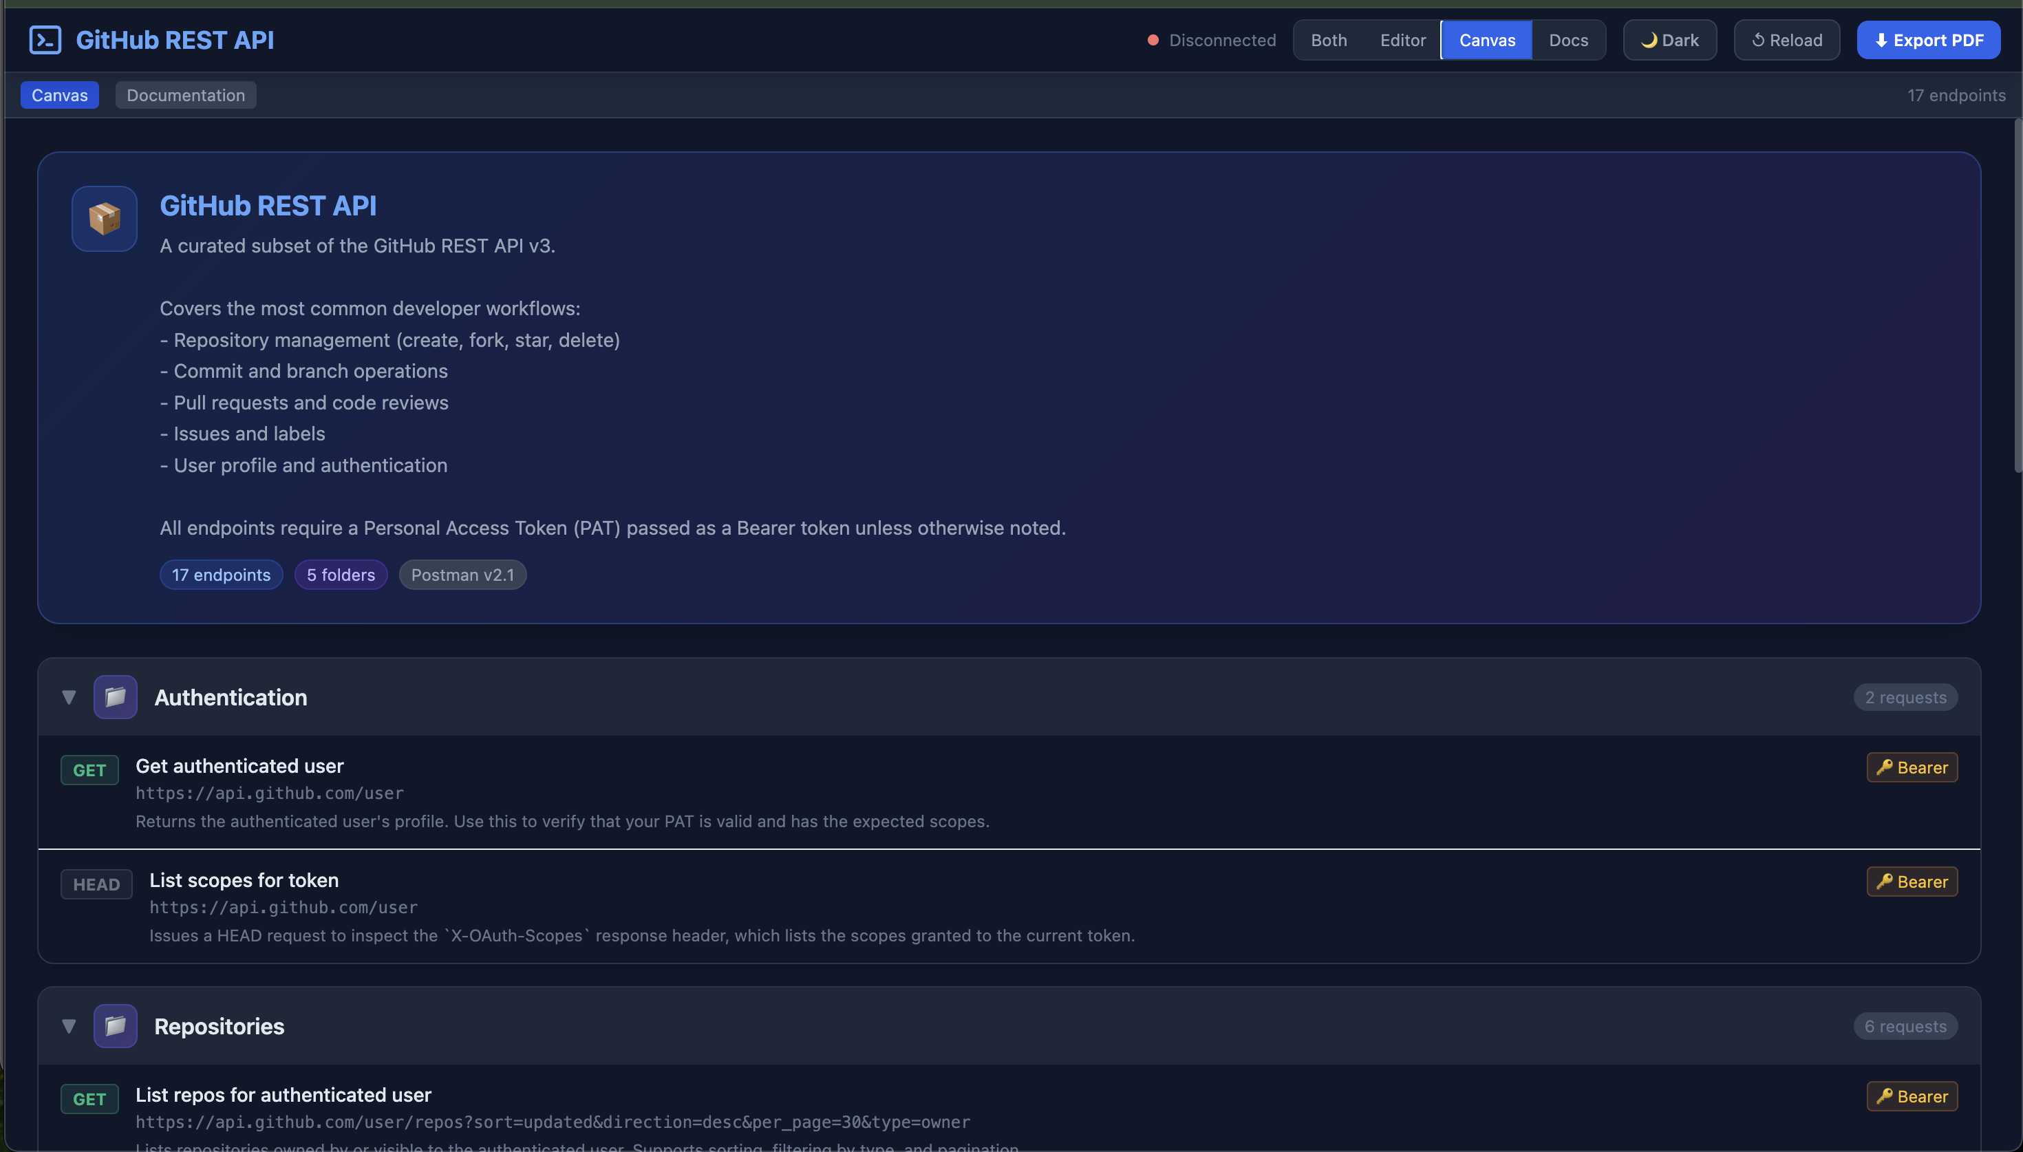Click the GitHub REST API title in the header

175,41
